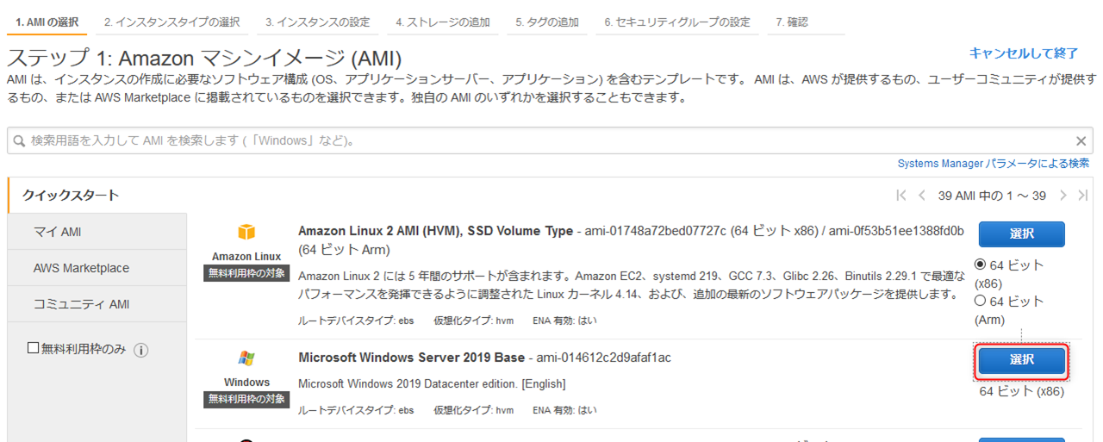This screenshot has height=442, width=1103.
Task: Select コミュニティ AMI in the sidebar
Action: pyautogui.click(x=97, y=304)
